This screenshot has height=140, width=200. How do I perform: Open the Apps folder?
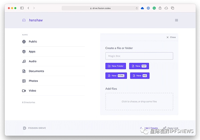coord(32,51)
